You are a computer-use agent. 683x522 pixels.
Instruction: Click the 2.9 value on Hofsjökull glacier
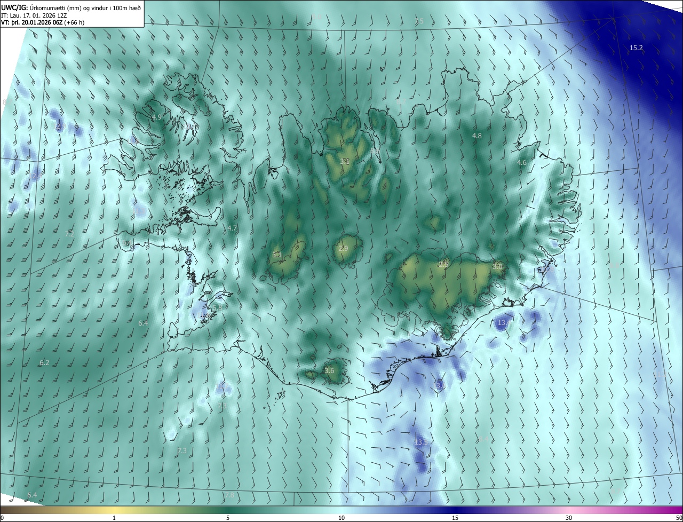tap(343, 249)
